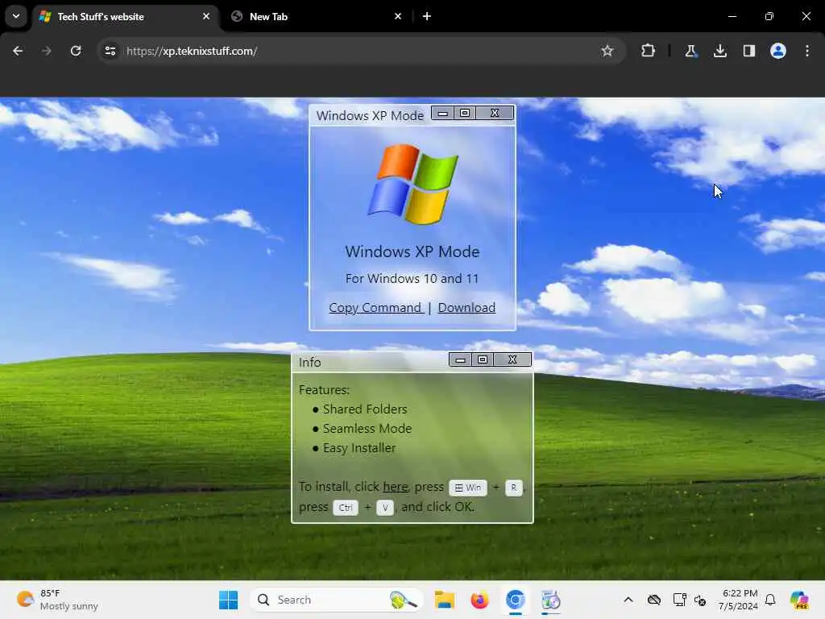Screen dimensions: 825x619
Task: Click the Ctrl key badge
Action: point(346,508)
